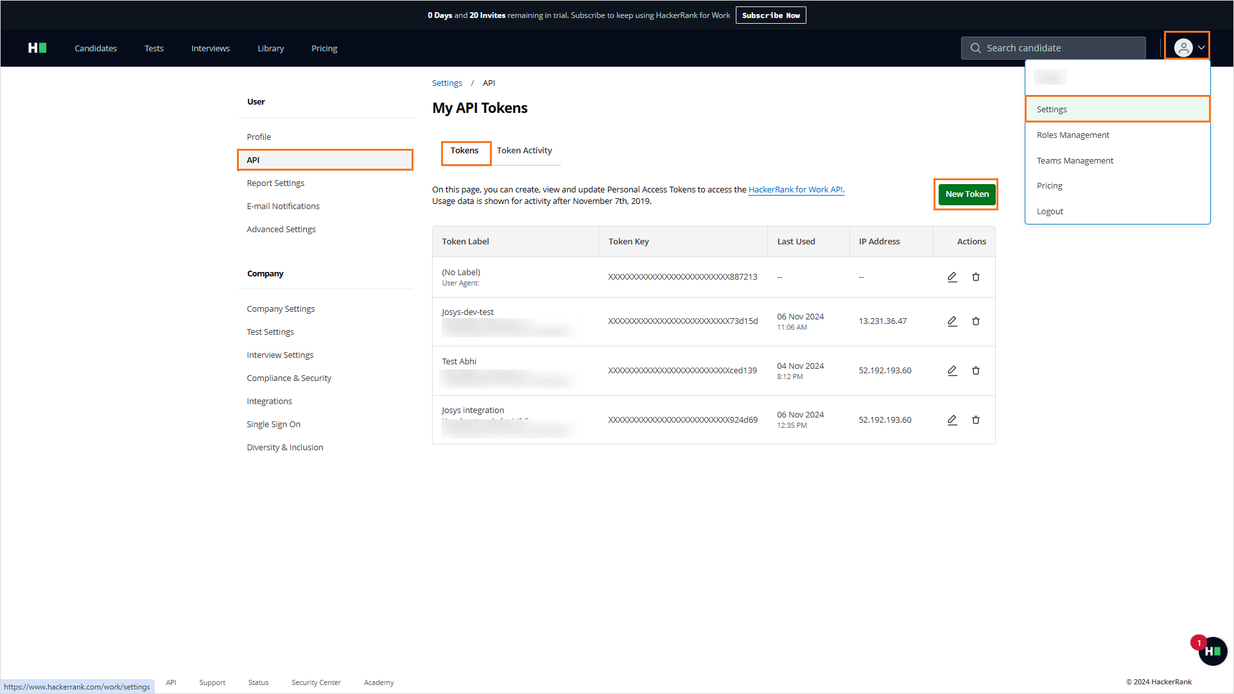Screen dimensions: 1234x694
Task: Open Compliance & Security settings
Action: (289, 378)
